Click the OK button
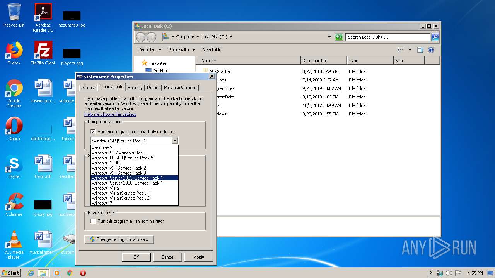Screen dimensions: 495x278 click(136, 257)
